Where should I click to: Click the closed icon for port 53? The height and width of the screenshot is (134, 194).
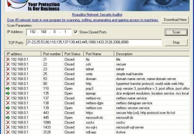(x=8, y=79)
